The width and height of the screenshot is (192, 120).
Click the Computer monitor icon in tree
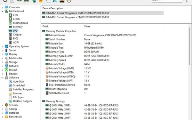tap(6, 7)
